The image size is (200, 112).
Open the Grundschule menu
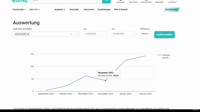[x=19, y=10]
